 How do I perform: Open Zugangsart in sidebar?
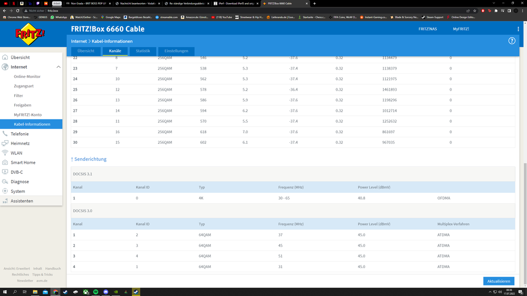pyautogui.click(x=24, y=86)
